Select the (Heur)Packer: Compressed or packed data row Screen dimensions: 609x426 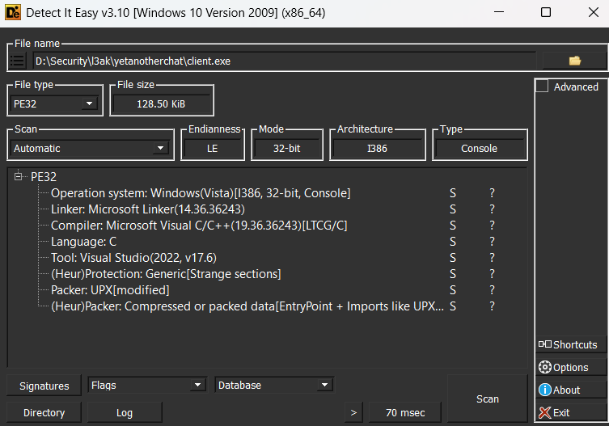point(247,306)
